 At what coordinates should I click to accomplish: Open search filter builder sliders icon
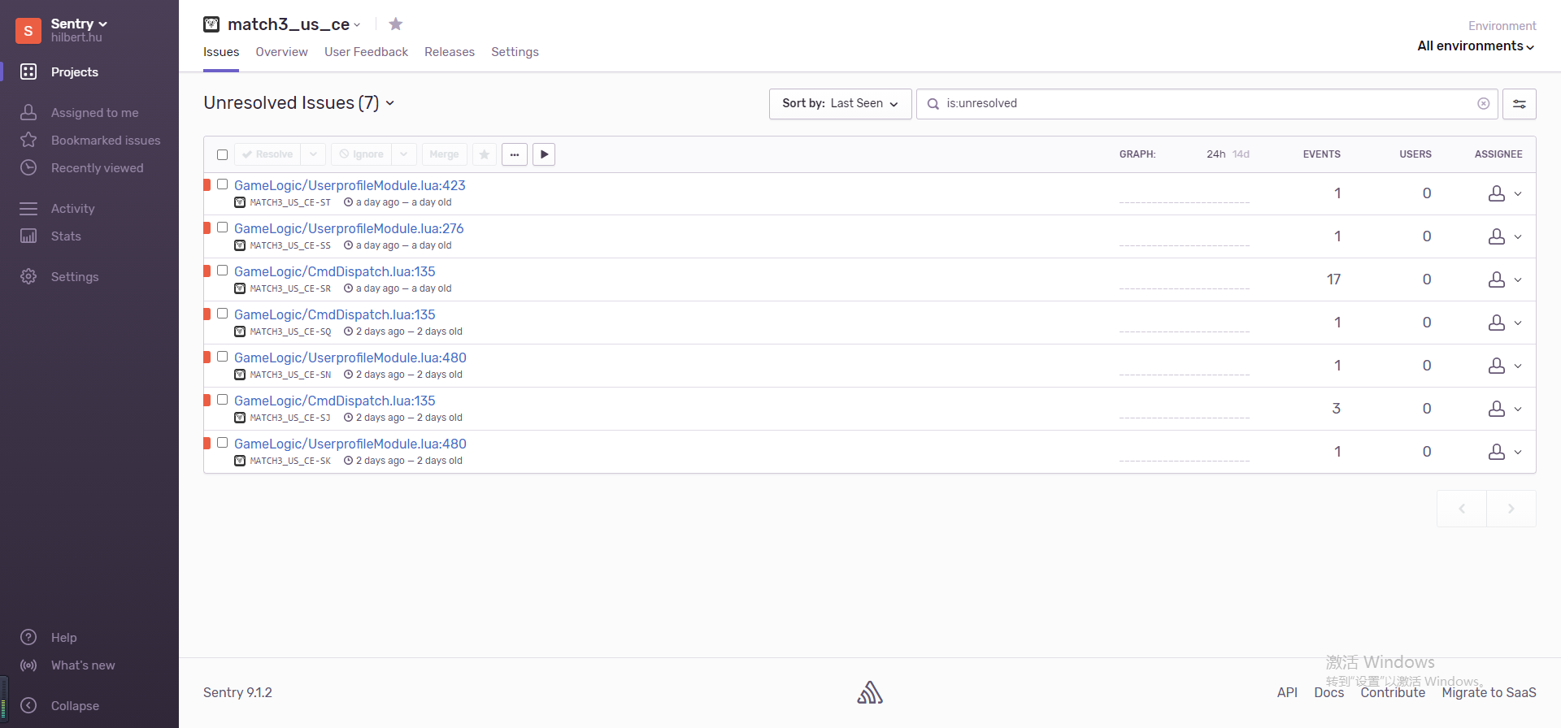click(1520, 104)
